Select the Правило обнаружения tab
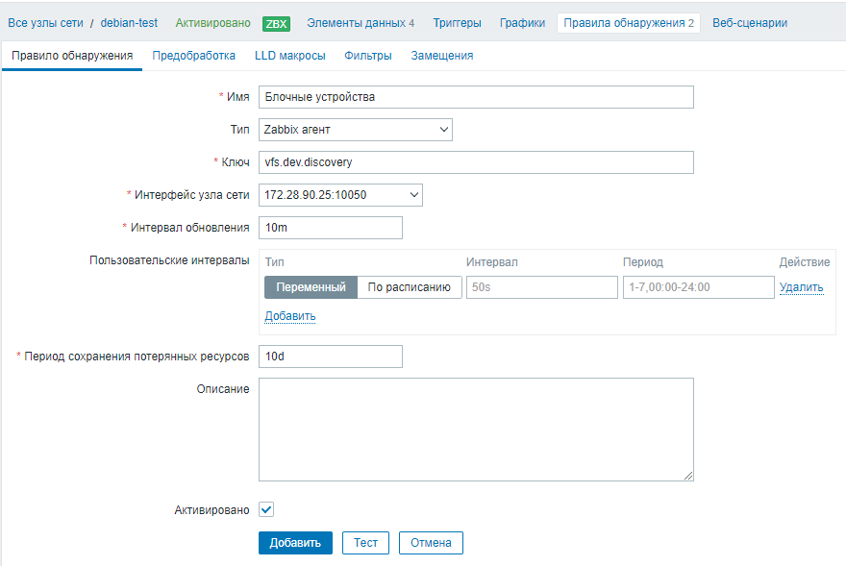846x566 pixels. (72, 56)
